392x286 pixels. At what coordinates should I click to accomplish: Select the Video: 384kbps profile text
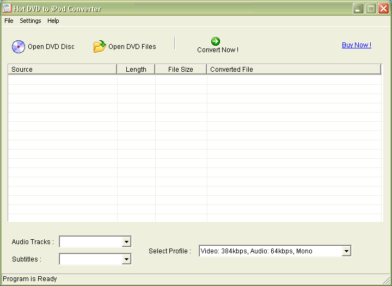tap(256, 251)
